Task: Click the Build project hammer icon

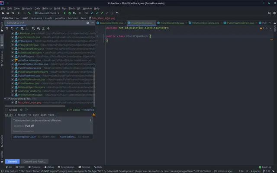Action: point(29,13)
